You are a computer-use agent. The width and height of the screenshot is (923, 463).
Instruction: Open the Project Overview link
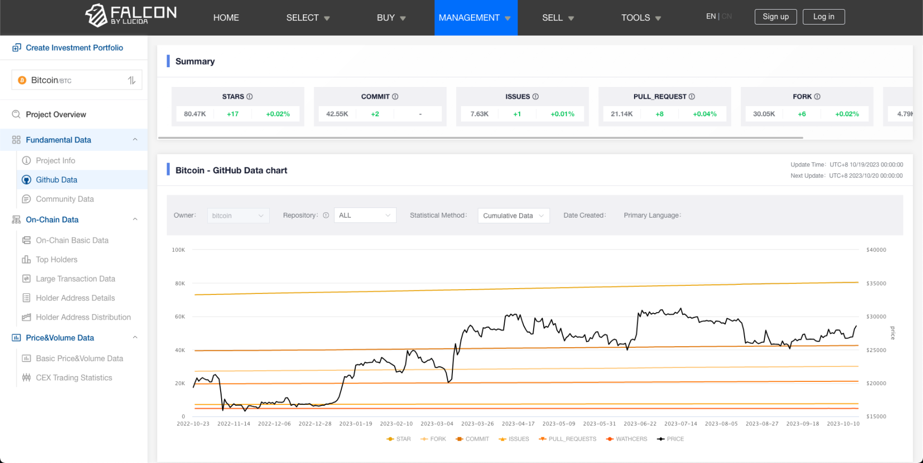point(56,114)
